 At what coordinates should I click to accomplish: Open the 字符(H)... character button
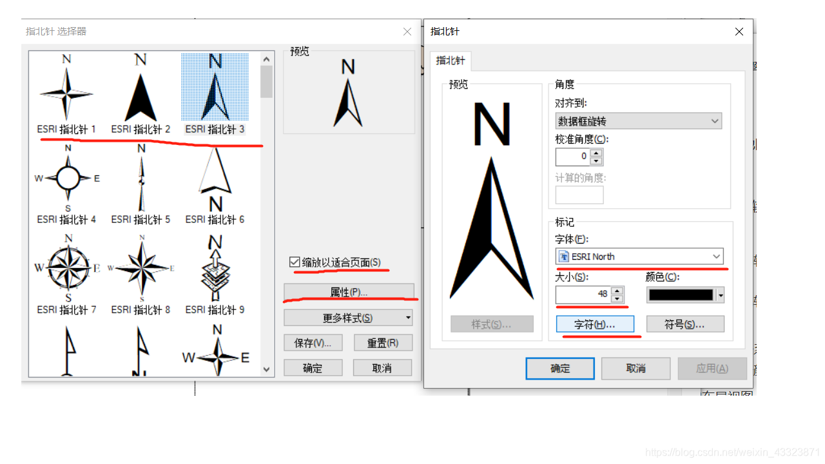click(595, 324)
